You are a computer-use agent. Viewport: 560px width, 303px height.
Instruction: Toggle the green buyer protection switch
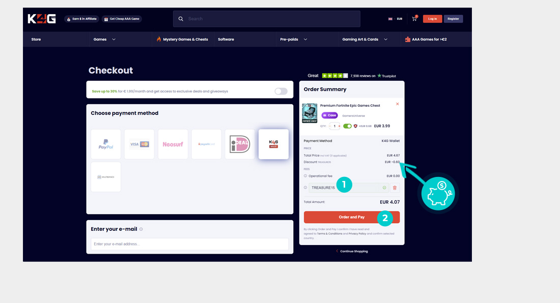tap(347, 126)
